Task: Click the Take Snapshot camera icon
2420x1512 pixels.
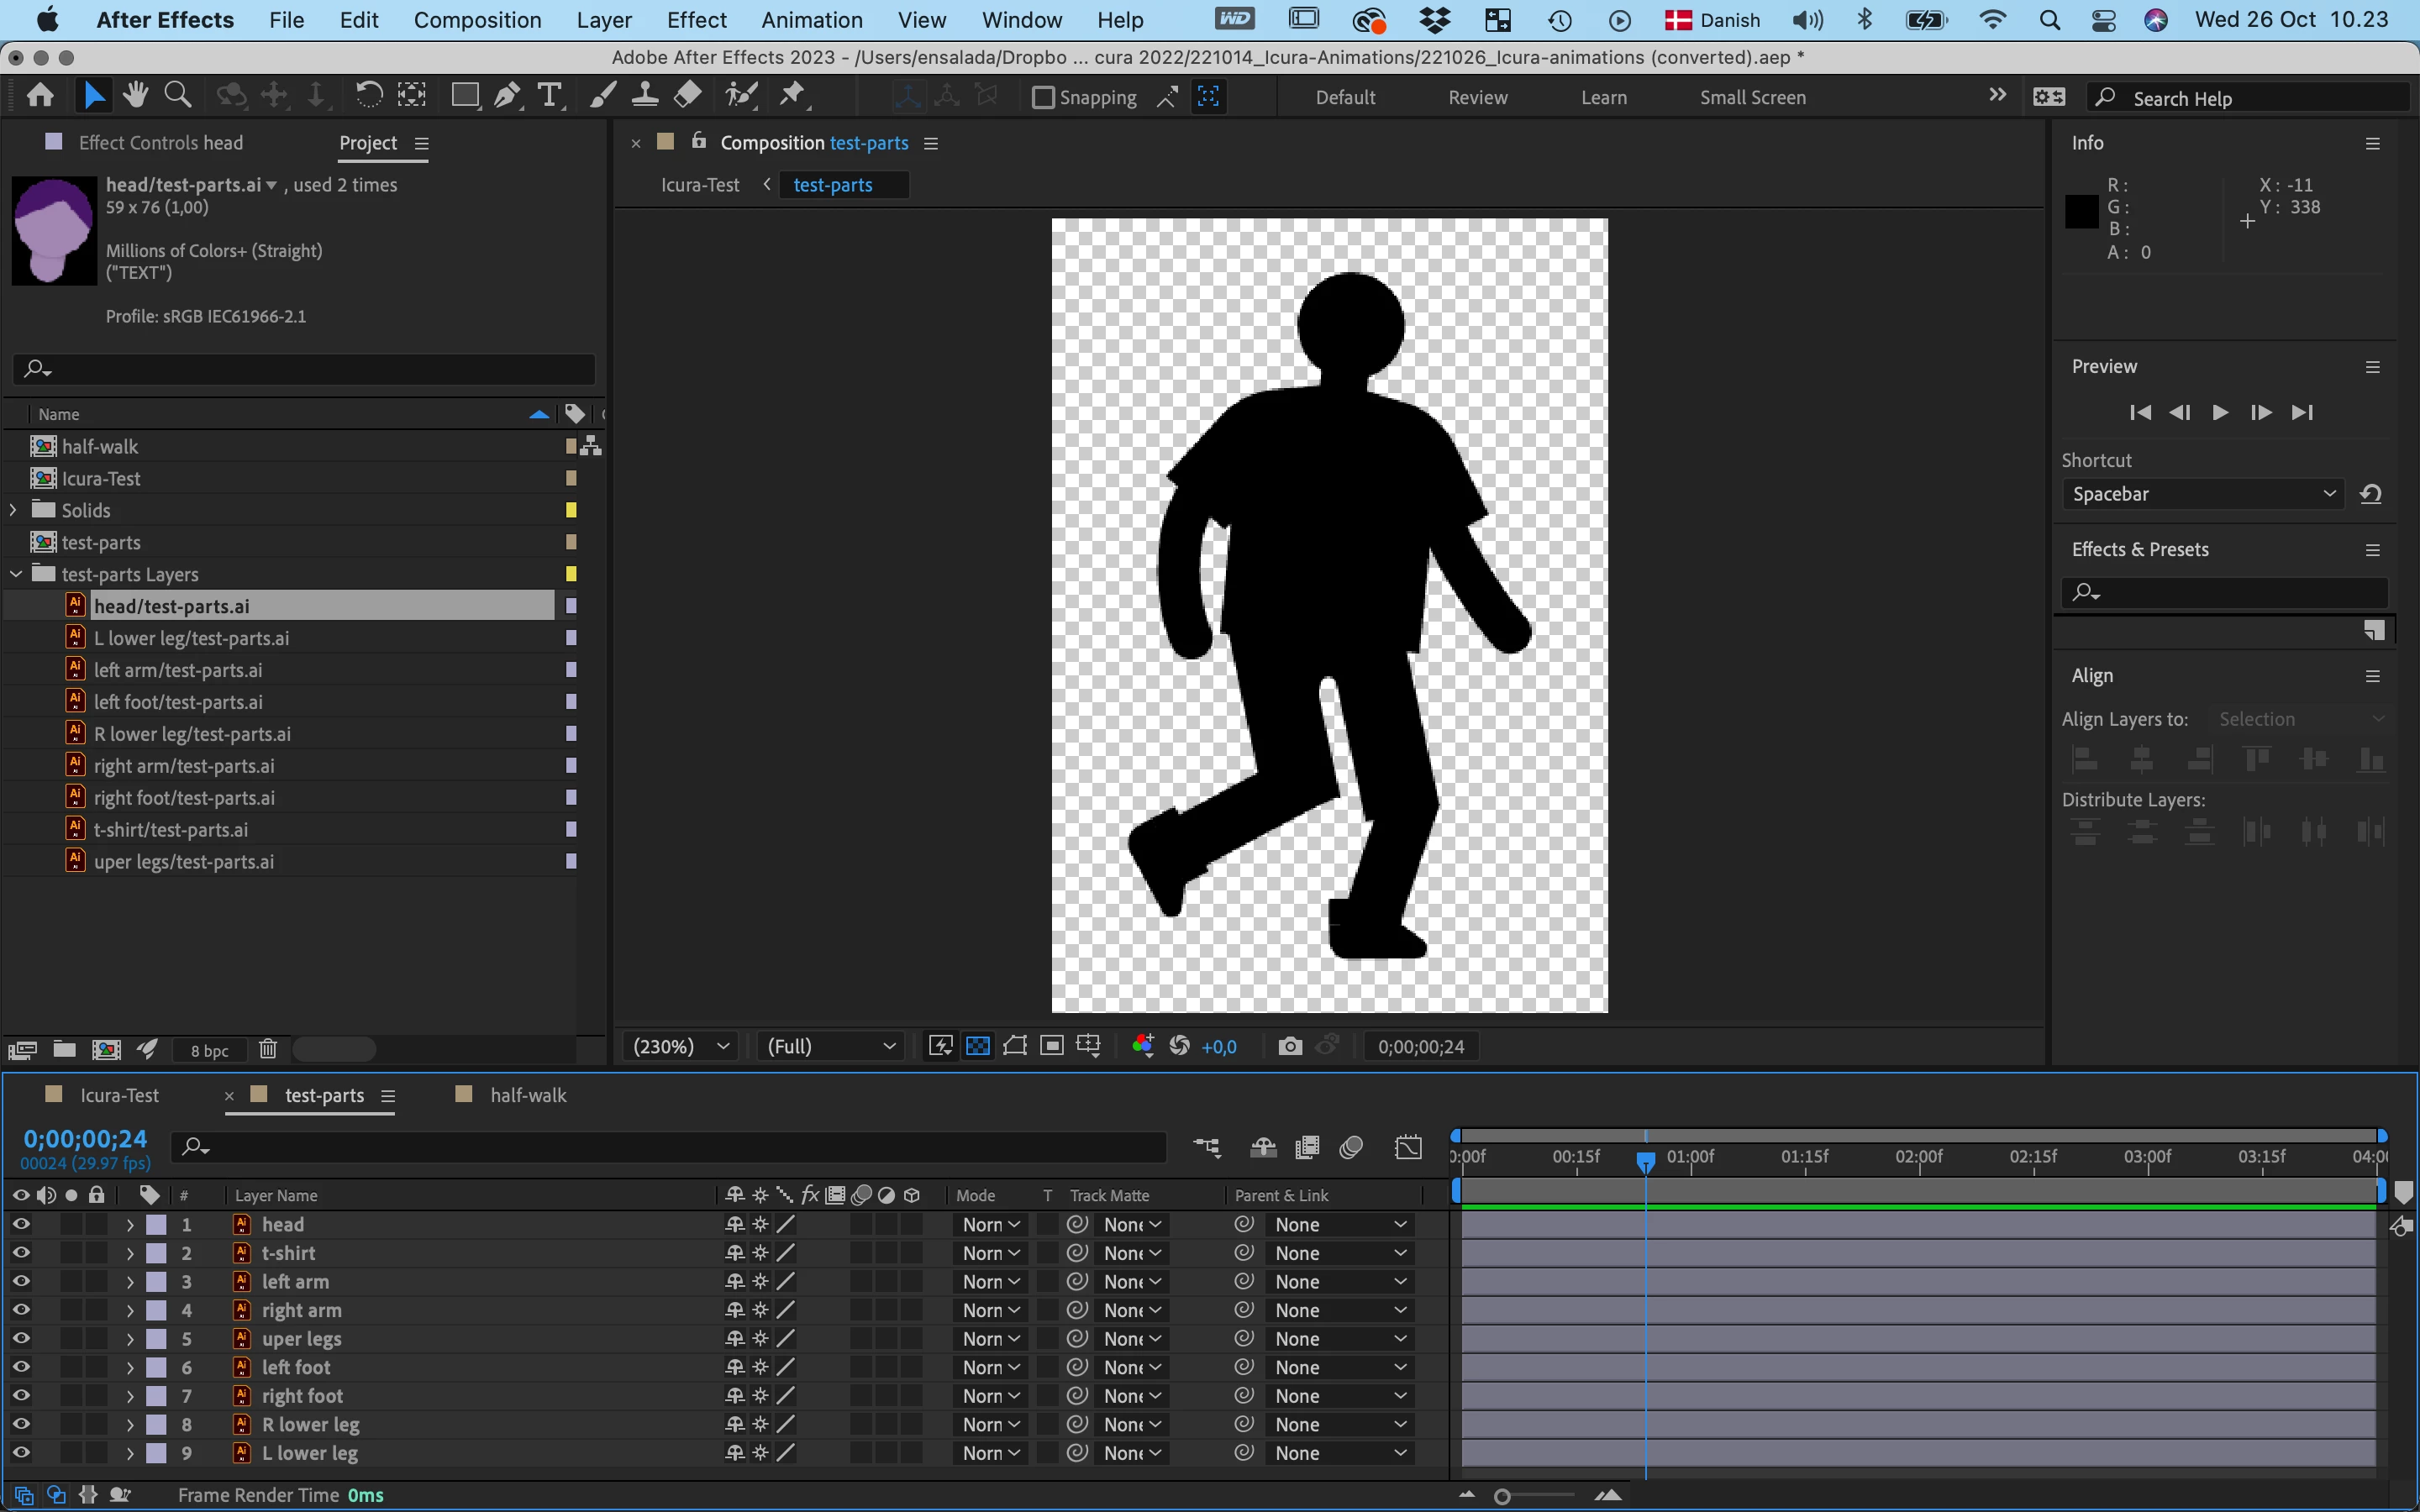Action: coord(1290,1046)
